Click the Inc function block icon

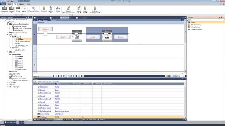(77, 37)
